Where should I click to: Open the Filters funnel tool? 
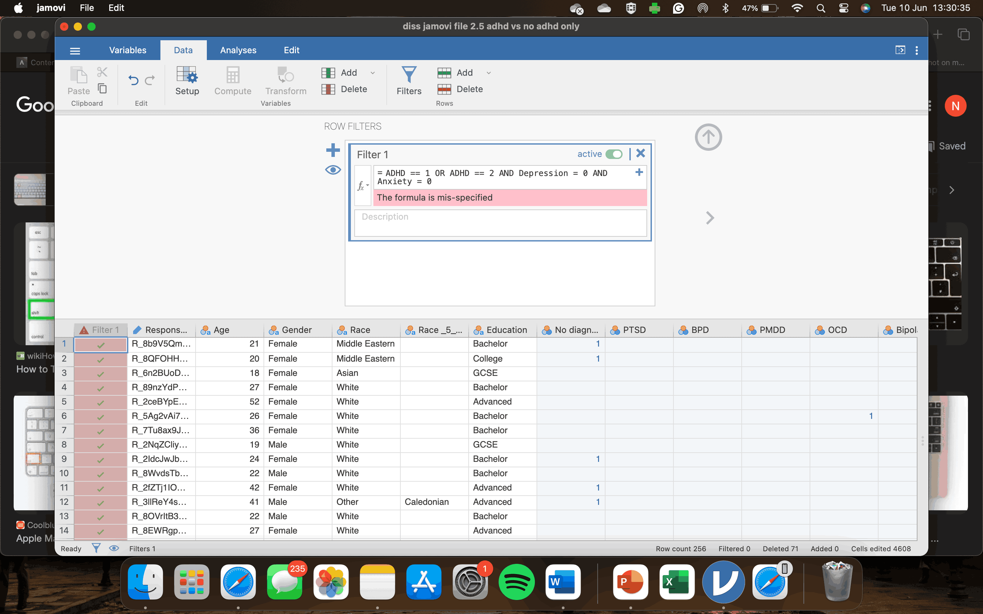tap(409, 81)
